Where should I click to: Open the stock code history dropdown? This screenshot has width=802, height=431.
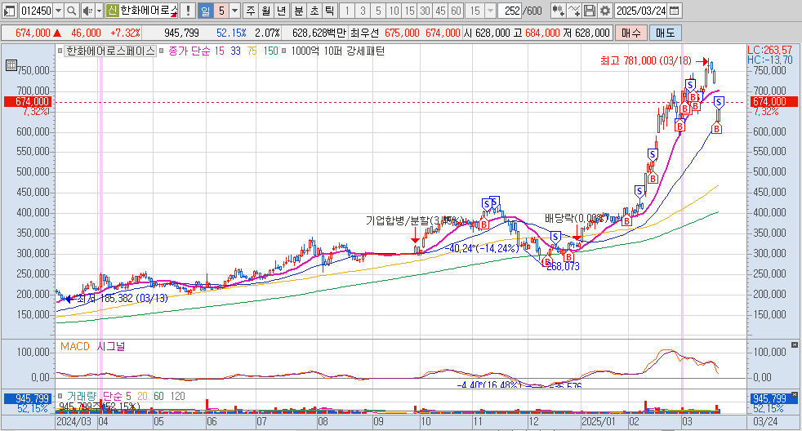pos(58,11)
